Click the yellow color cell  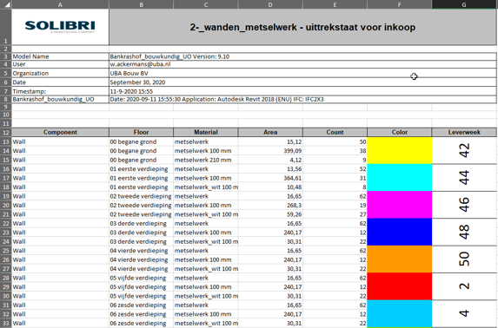pos(399,151)
